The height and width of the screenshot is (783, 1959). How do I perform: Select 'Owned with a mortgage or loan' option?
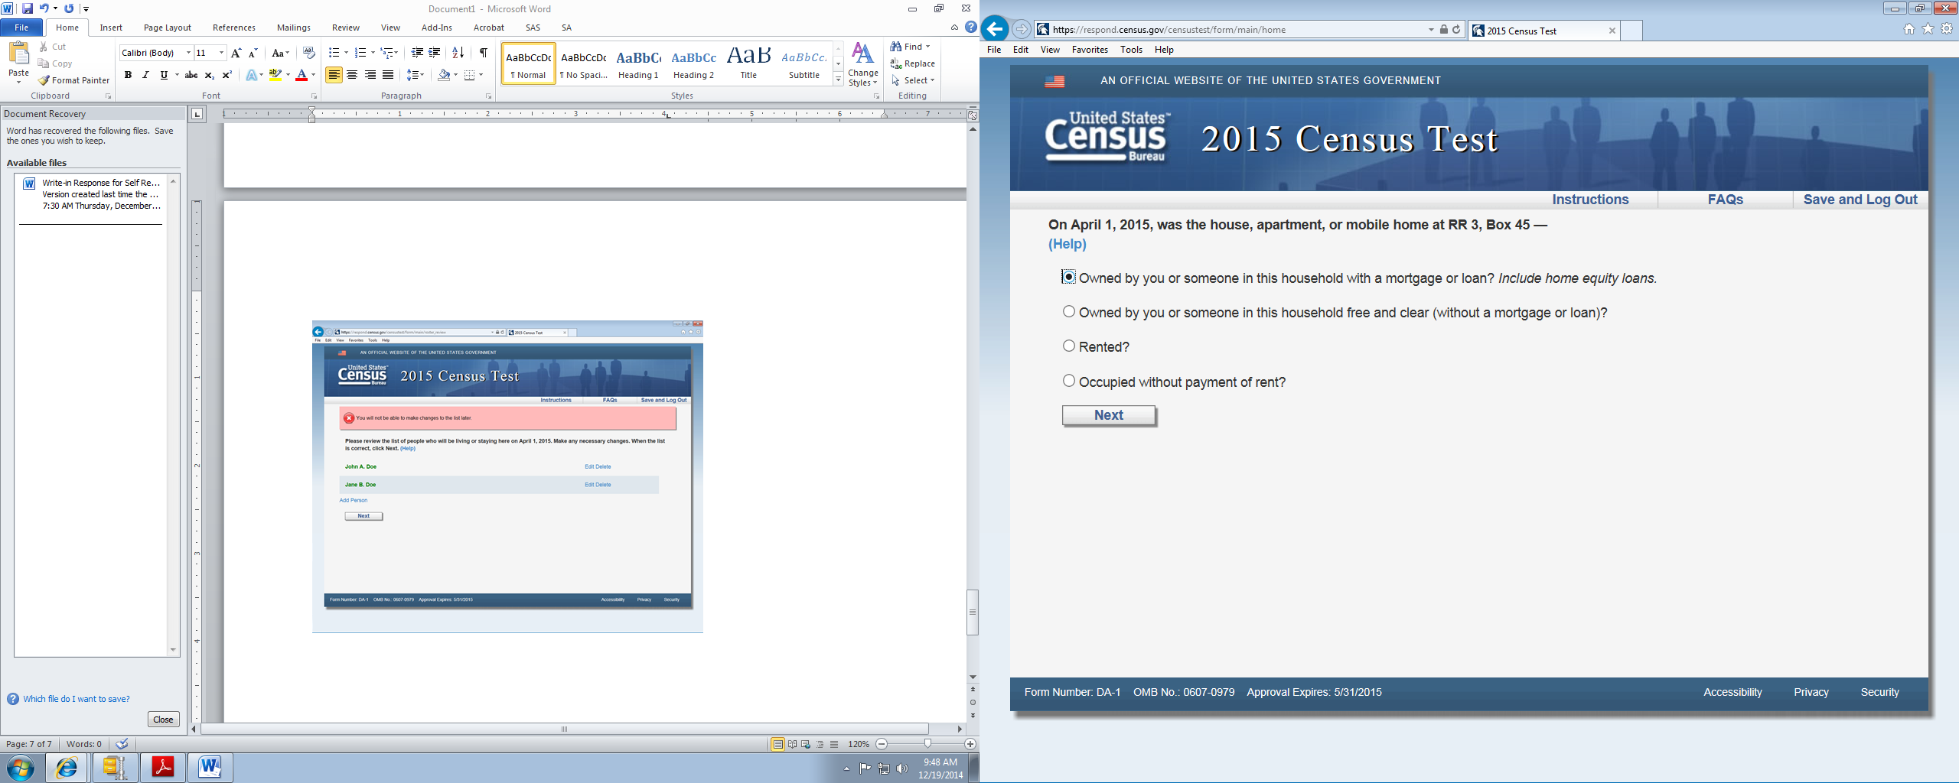(x=1069, y=277)
